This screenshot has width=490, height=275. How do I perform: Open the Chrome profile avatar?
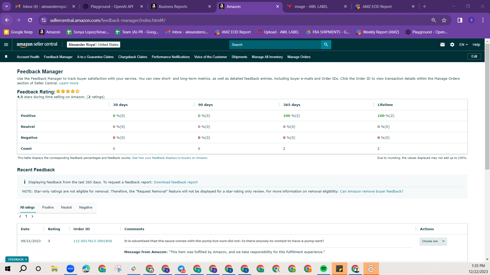[x=471, y=20]
